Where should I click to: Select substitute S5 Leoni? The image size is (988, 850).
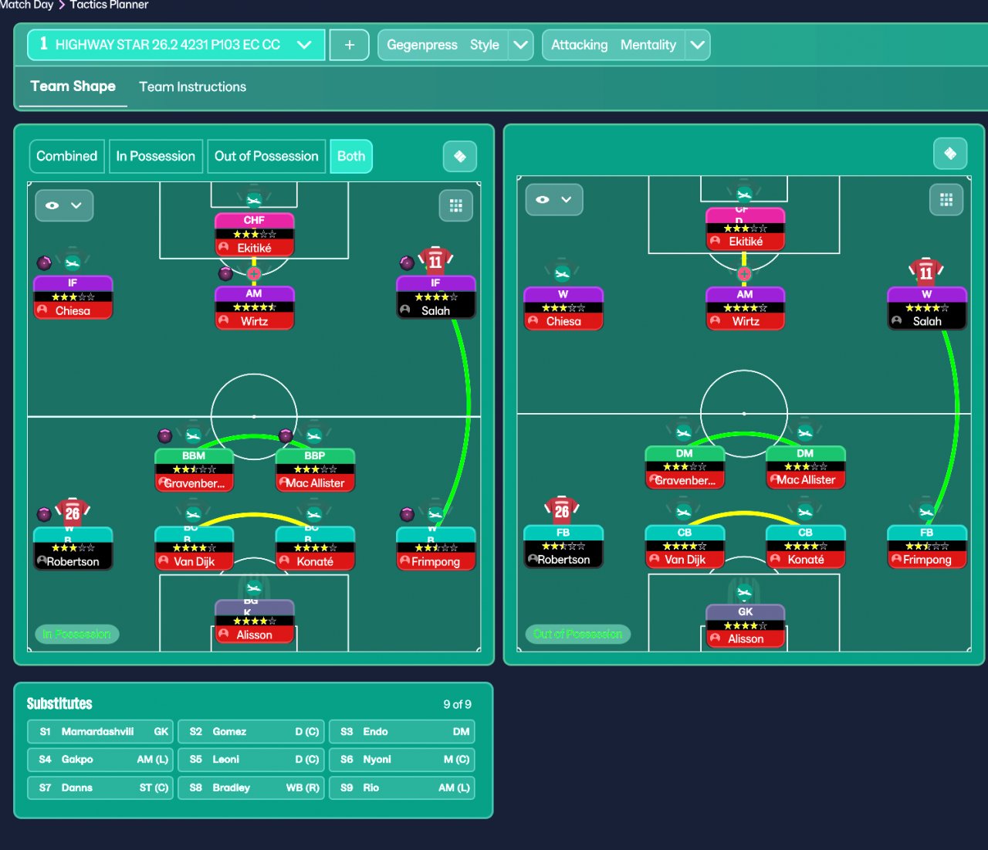[x=251, y=760]
